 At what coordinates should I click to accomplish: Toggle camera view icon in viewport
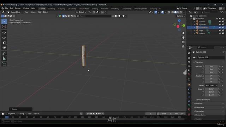tap(183, 42)
